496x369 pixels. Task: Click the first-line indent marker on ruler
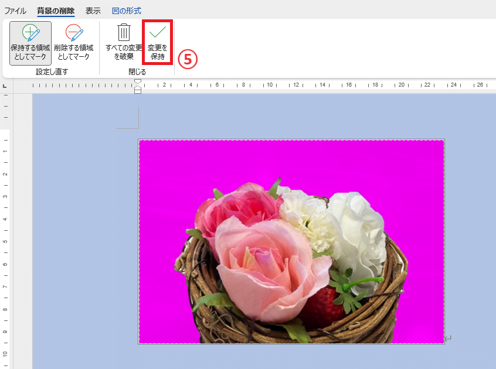tap(138, 82)
